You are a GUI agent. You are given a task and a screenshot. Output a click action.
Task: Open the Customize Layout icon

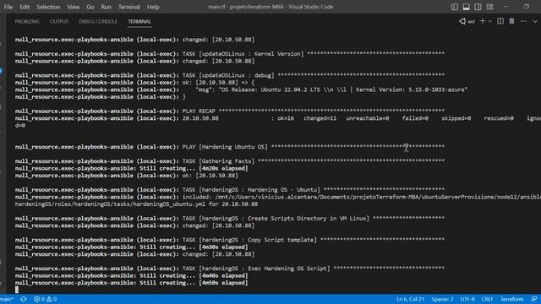pos(489,7)
